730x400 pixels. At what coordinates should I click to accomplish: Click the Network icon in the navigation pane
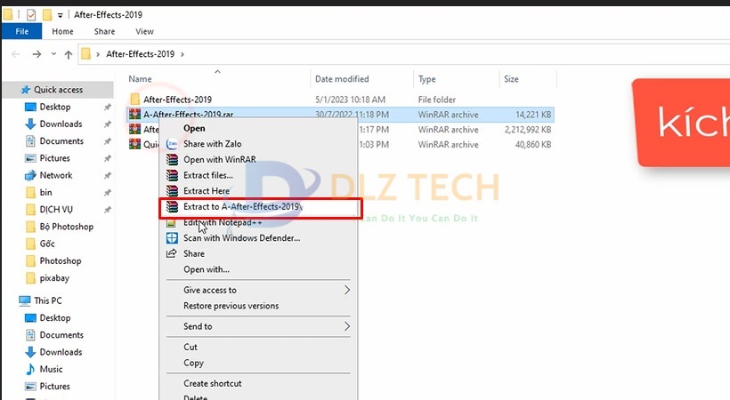click(30, 175)
